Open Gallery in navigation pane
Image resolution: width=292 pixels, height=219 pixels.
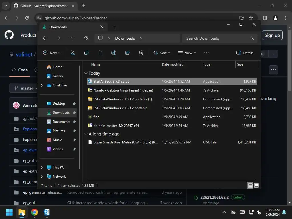pos(58,76)
